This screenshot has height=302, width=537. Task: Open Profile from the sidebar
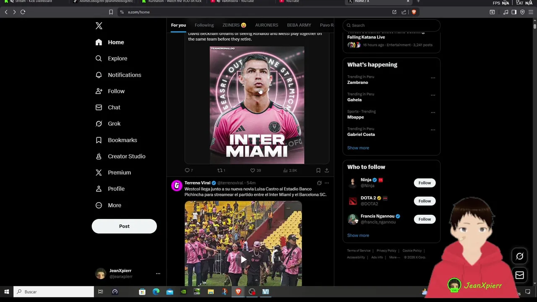coord(110,189)
